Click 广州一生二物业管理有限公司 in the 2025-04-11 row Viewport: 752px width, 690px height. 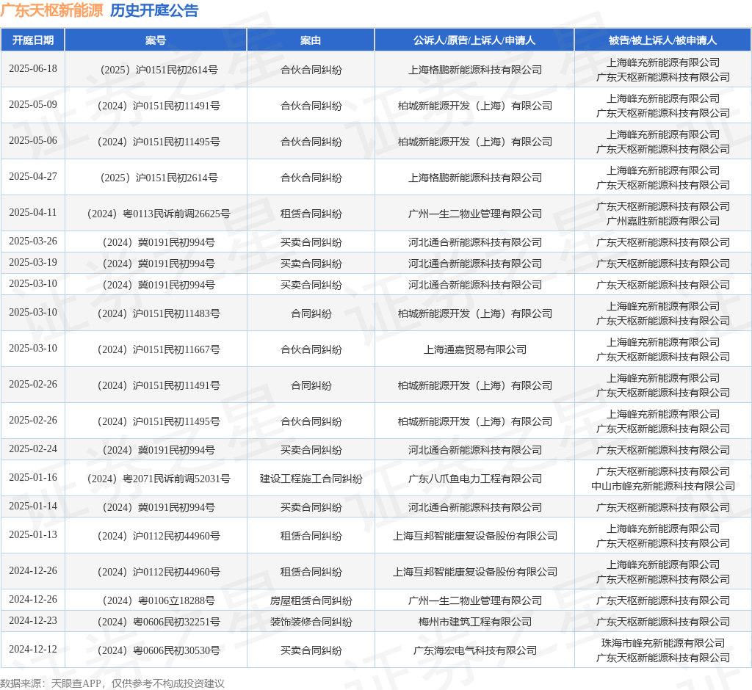point(475,214)
